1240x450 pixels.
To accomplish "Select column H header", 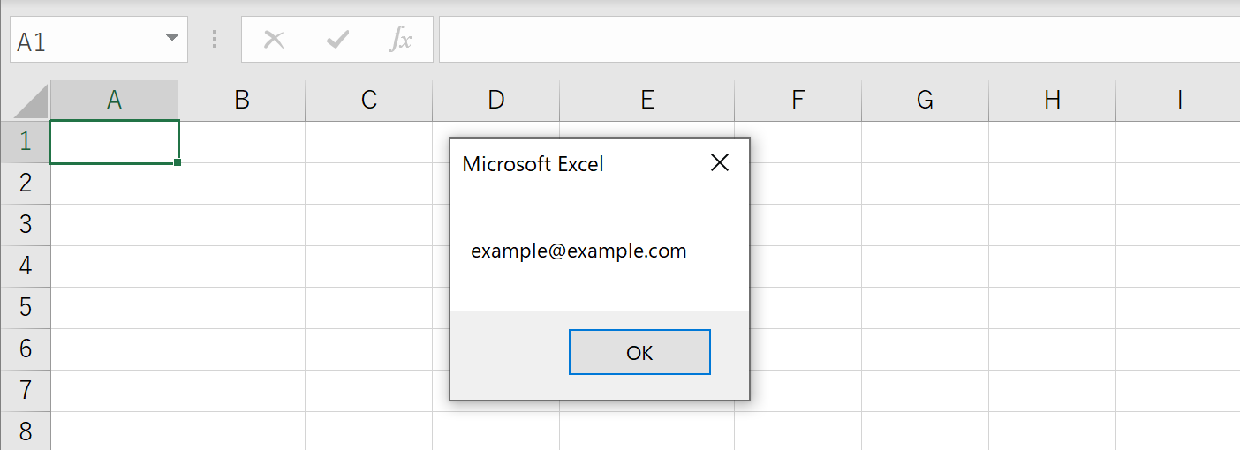I will (x=1052, y=101).
